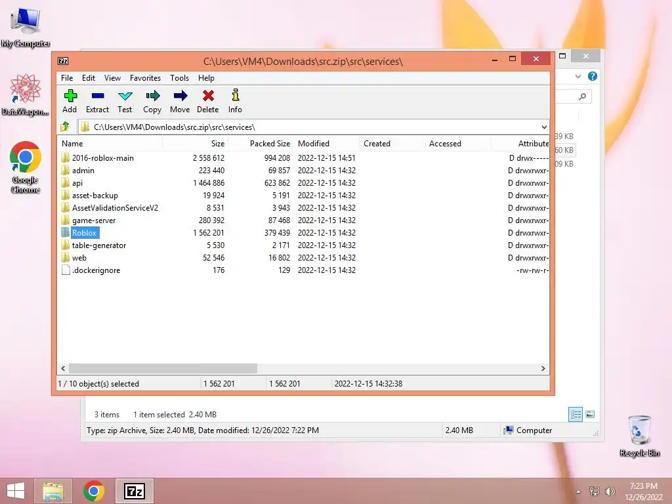672x504 pixels.
Task: Click 'Computer' in Explorer status bar
Action: tap(534, 430)
